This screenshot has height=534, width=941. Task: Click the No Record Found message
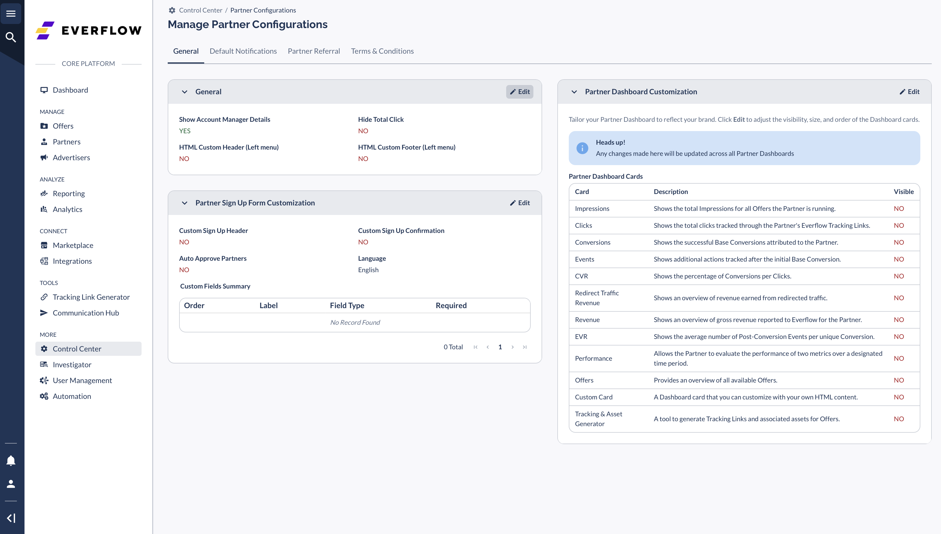pos(355,322)
